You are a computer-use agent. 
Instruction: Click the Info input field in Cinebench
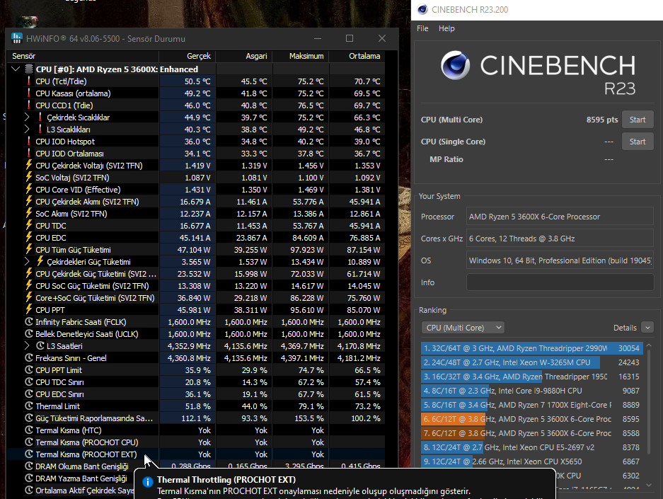(560, 282)
